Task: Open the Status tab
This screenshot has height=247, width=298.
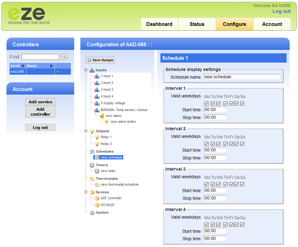Action: point(197,24)
